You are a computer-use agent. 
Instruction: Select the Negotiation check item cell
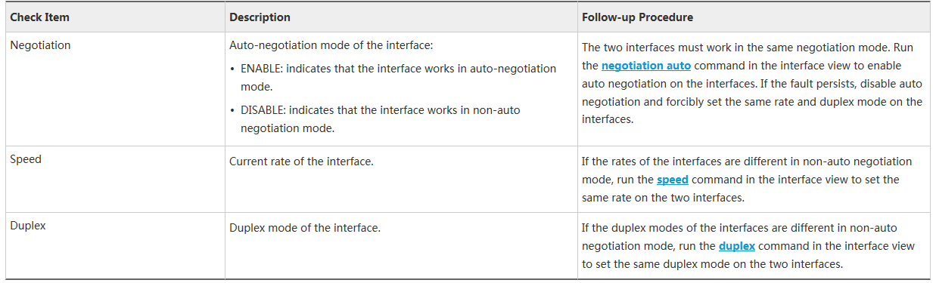[114, 89]
